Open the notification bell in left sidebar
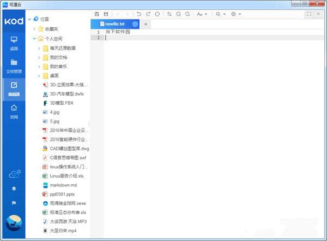The height and width of the screenshot is (241, 327). pyautogui.click(x=13, y=188)
